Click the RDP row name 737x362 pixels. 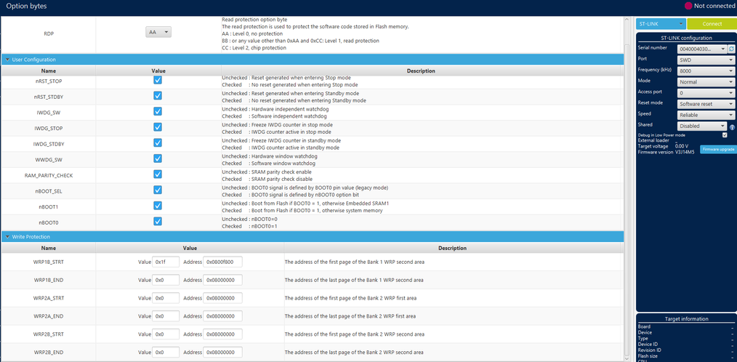(49, 34)
